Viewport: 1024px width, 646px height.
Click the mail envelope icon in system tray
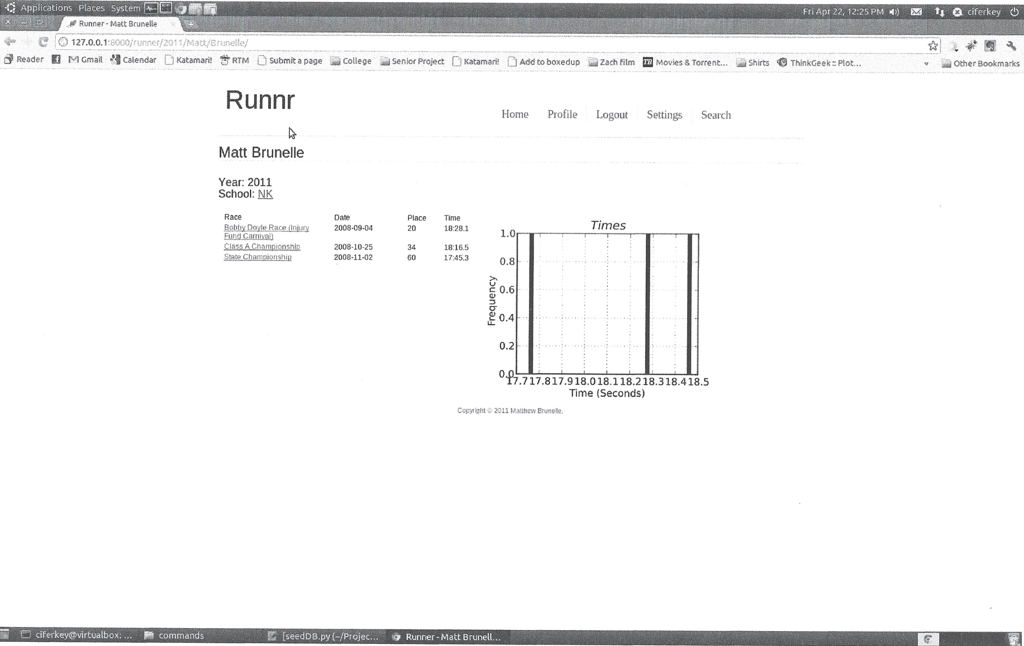click(x=916, y=11)
